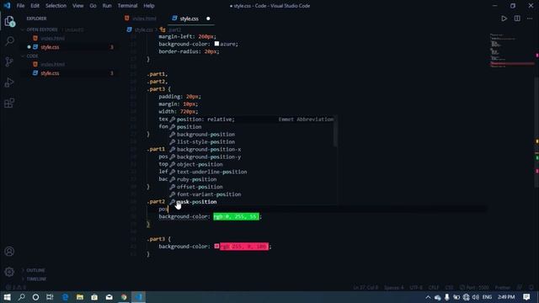Screen dimensions: 539x303
Task: Click the UTF-8 encoding in status bar
Action: click(416, 288)
